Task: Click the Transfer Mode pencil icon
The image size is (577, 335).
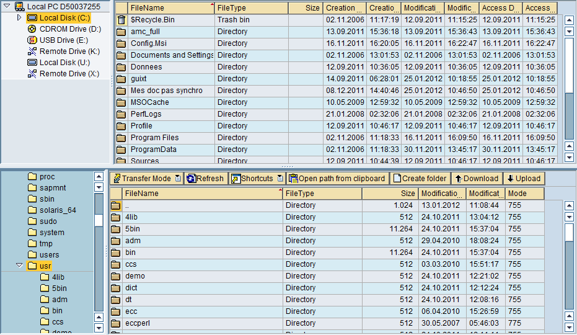Action: point(117,179)
